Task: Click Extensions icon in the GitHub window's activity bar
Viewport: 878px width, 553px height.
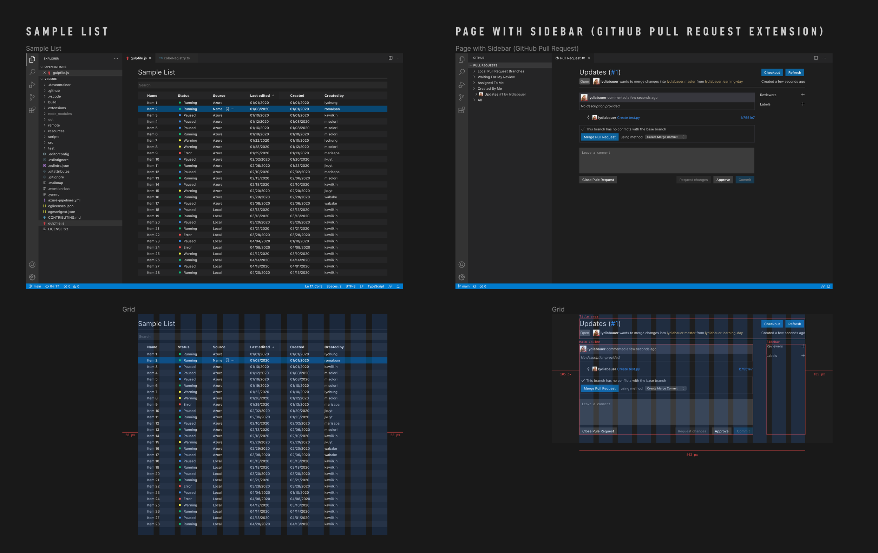Action: coord(461,110)
